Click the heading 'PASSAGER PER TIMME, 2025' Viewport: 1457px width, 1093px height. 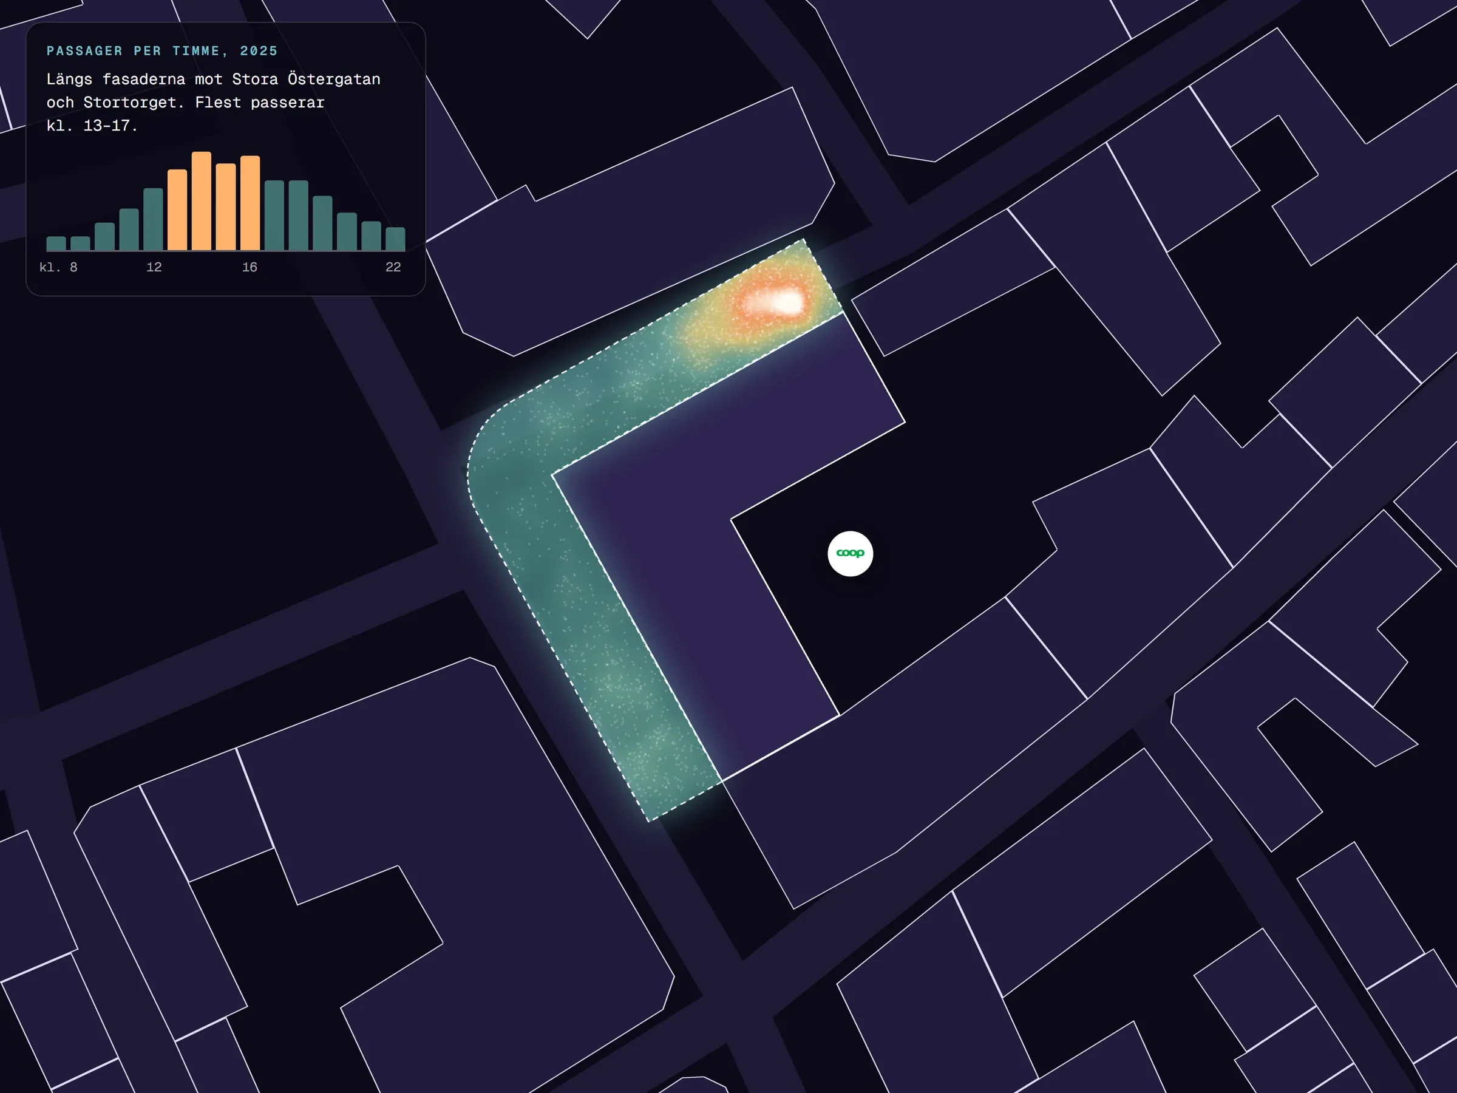(x=162, y=51)
